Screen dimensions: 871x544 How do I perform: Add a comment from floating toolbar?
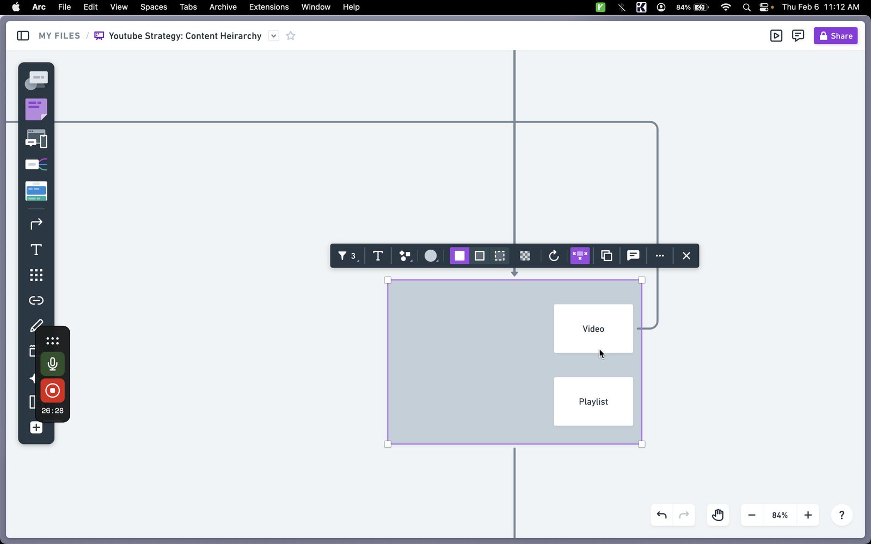coord(633,256)
